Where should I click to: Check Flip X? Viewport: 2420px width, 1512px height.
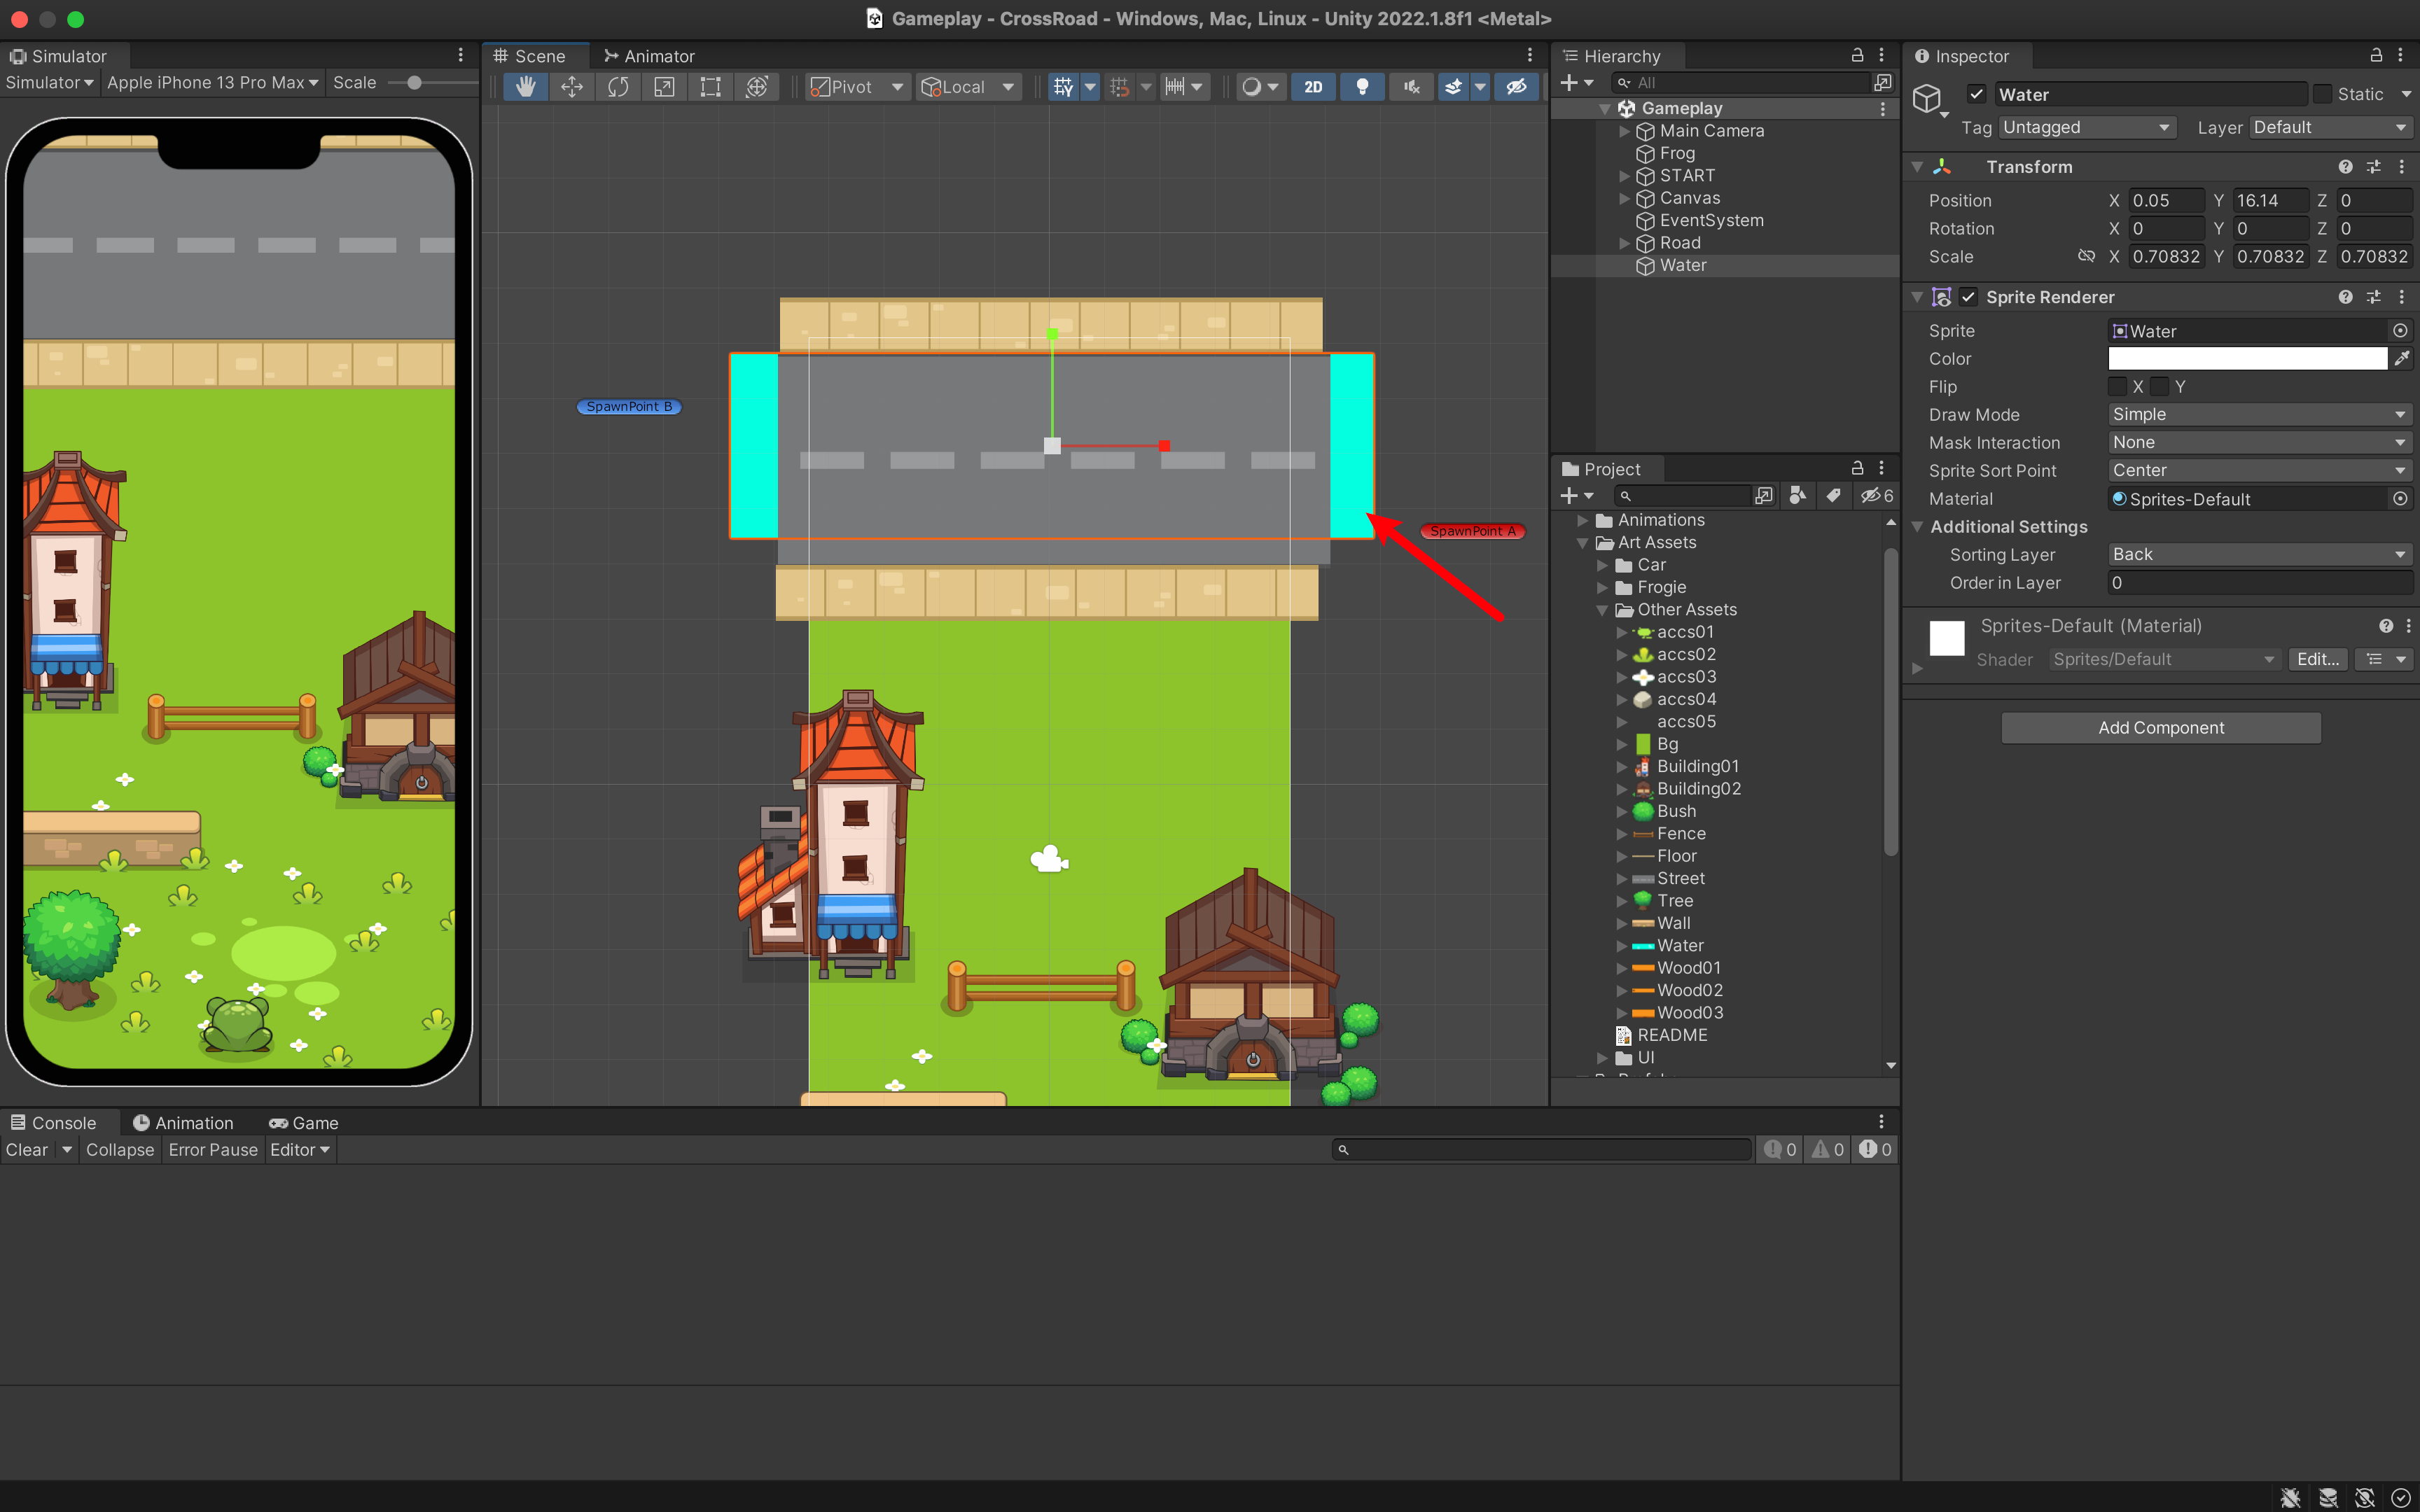(x=2117, y=386)
